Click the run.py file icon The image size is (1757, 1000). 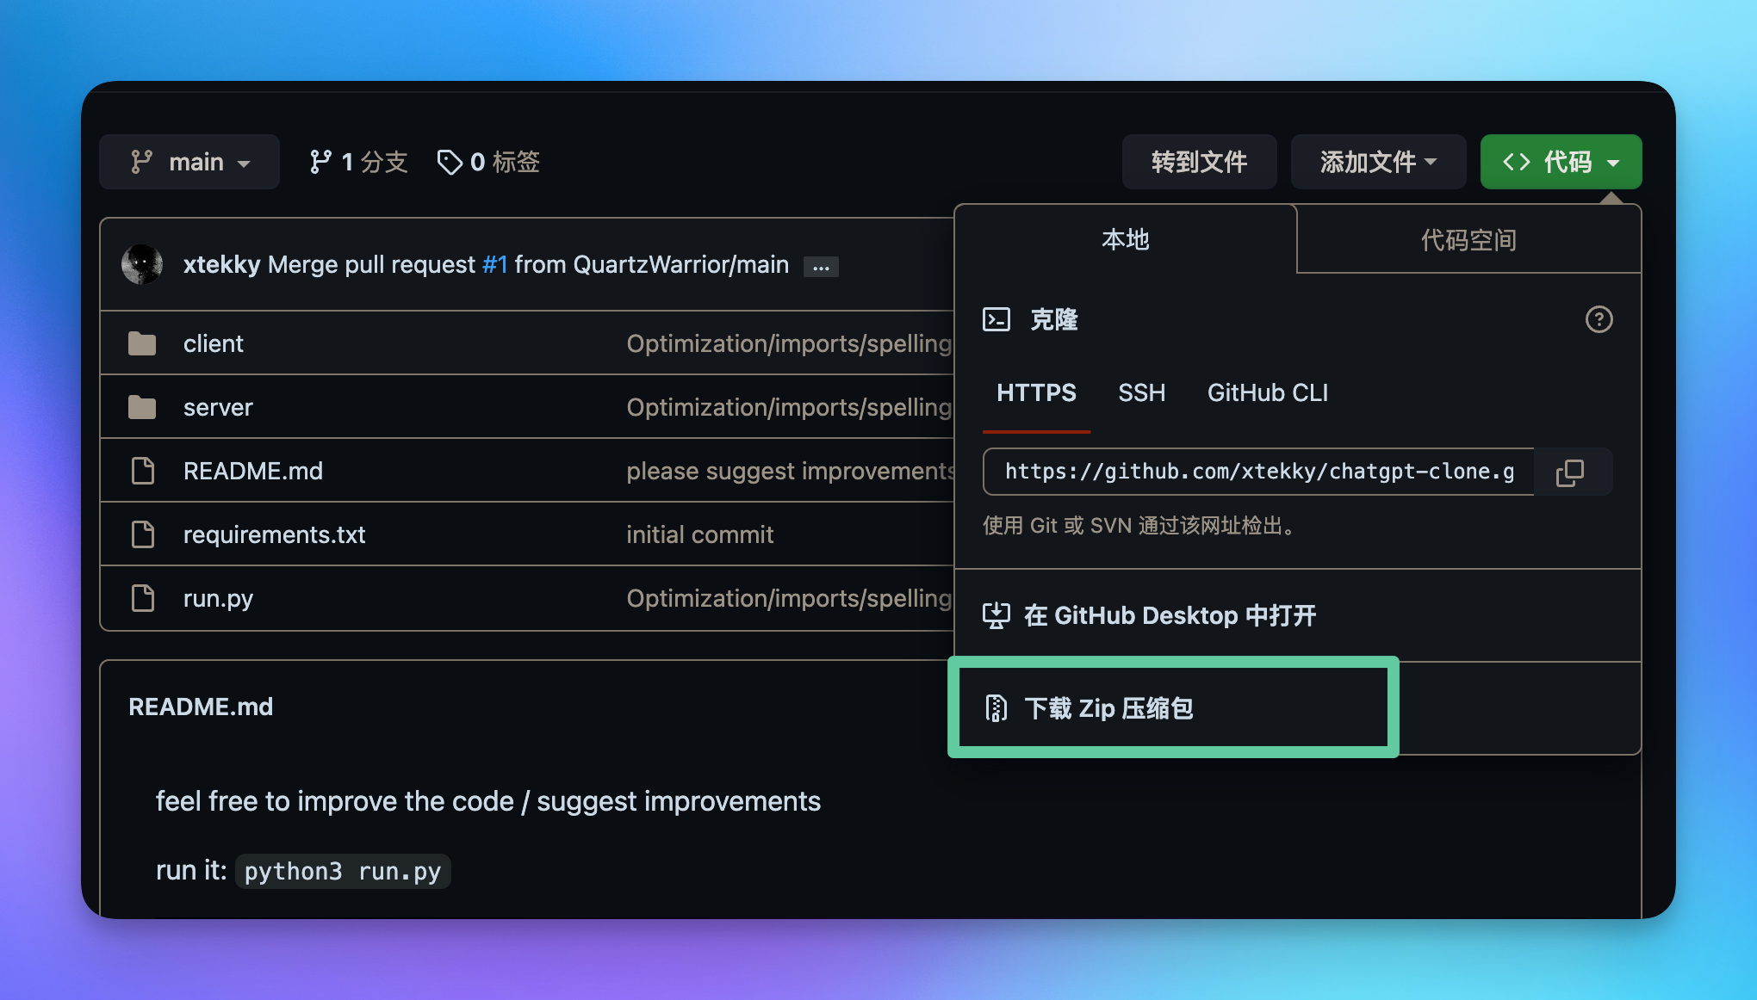[142, 598]
